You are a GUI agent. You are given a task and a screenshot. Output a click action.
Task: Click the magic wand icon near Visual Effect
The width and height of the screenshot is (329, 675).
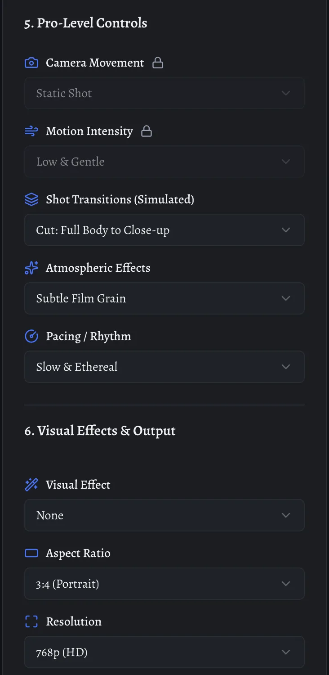31,485
